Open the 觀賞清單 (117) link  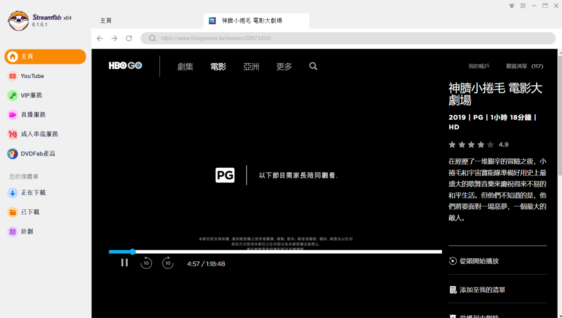click(525, 66)
